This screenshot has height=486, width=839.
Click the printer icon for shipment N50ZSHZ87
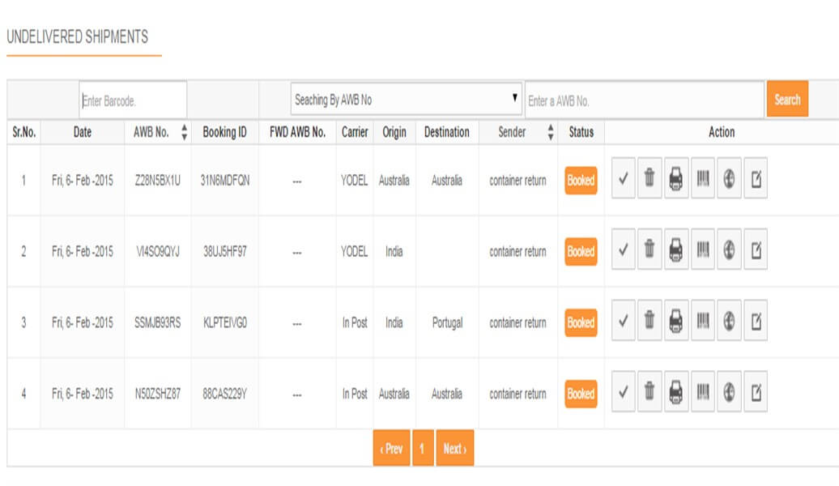(x=676, y=394)
